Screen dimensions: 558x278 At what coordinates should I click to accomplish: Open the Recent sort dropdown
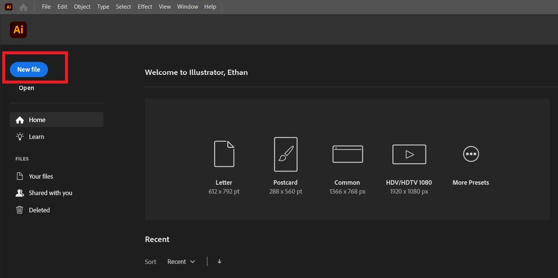181,262
